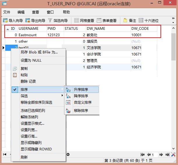Image resolution: width=178 pixels, height=165 pixels.
Task: Select the Eastmount username cell
Action: (x=32, y=35)
